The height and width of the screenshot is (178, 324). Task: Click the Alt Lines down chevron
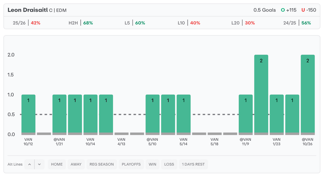[x=40, y=164]
